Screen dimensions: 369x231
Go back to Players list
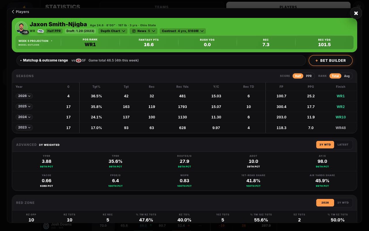click(20, 12)
